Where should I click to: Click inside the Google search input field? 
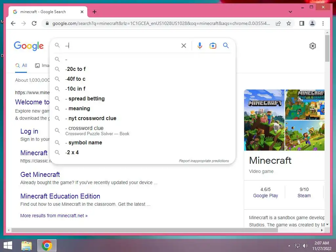122,45
